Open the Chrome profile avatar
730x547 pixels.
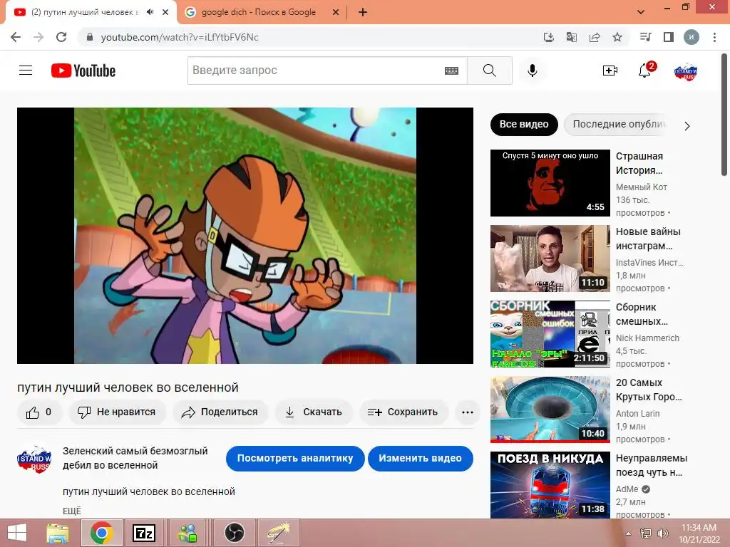click(x=692, y=37)
